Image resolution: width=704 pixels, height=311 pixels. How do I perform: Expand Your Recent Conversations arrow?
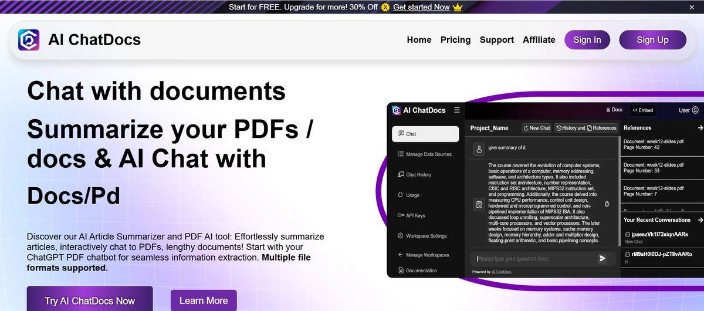pyautogui.click(x=700, y=220)
